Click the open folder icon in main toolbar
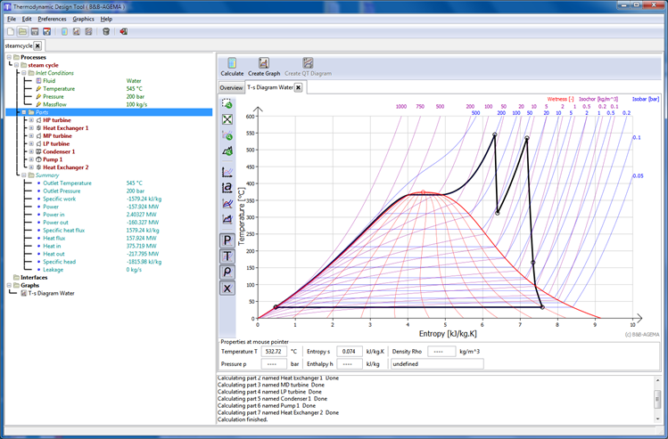The width and height of the screenshot is (668, 439). pos(22,32)
